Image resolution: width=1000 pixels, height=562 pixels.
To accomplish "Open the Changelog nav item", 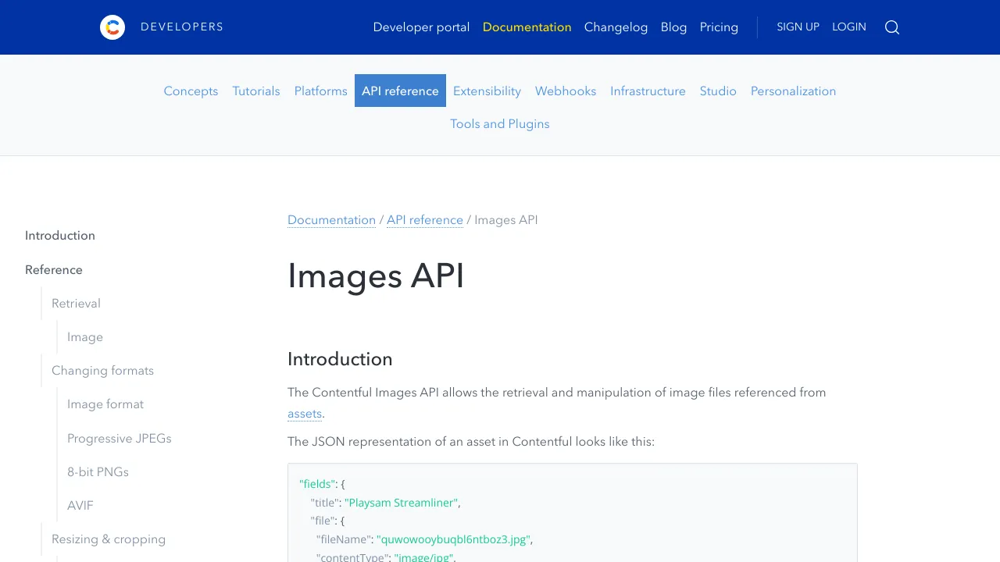I will [616, 27].
